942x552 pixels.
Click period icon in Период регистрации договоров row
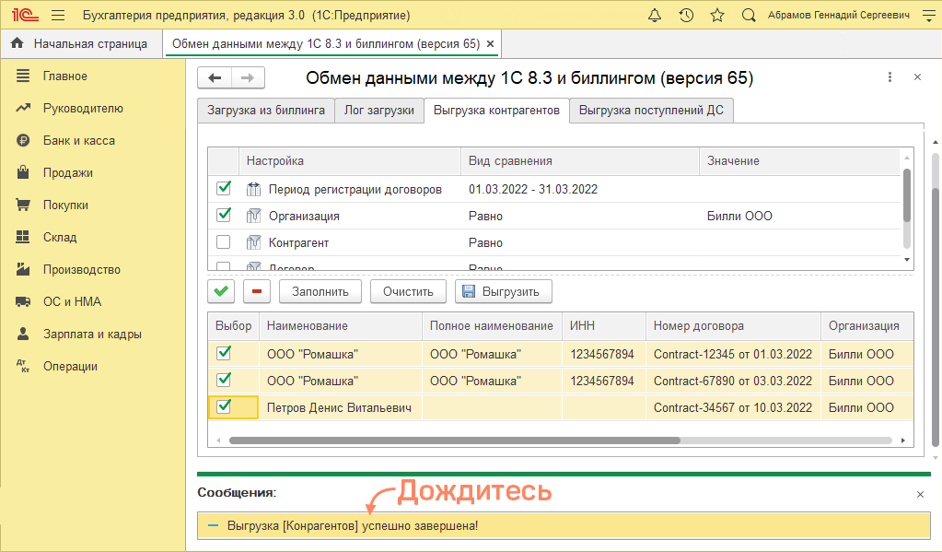tap(253, 190)
